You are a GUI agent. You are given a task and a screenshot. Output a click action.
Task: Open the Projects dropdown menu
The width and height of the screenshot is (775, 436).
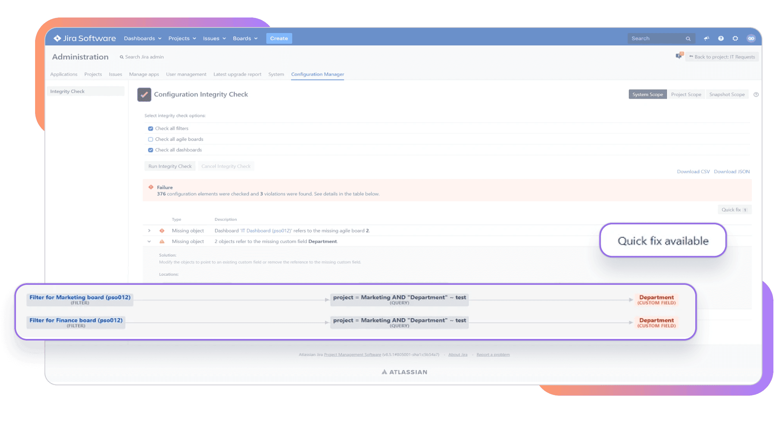[182, 38]
